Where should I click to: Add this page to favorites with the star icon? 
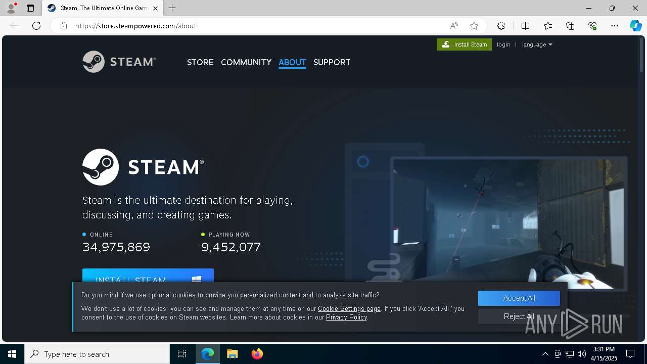tap(474, 26)
